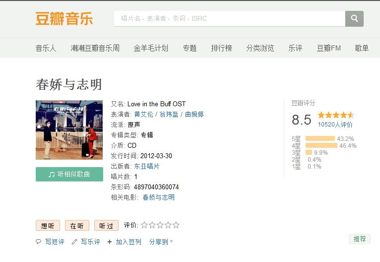Open the 乐评 reviews section

[295, 48]
